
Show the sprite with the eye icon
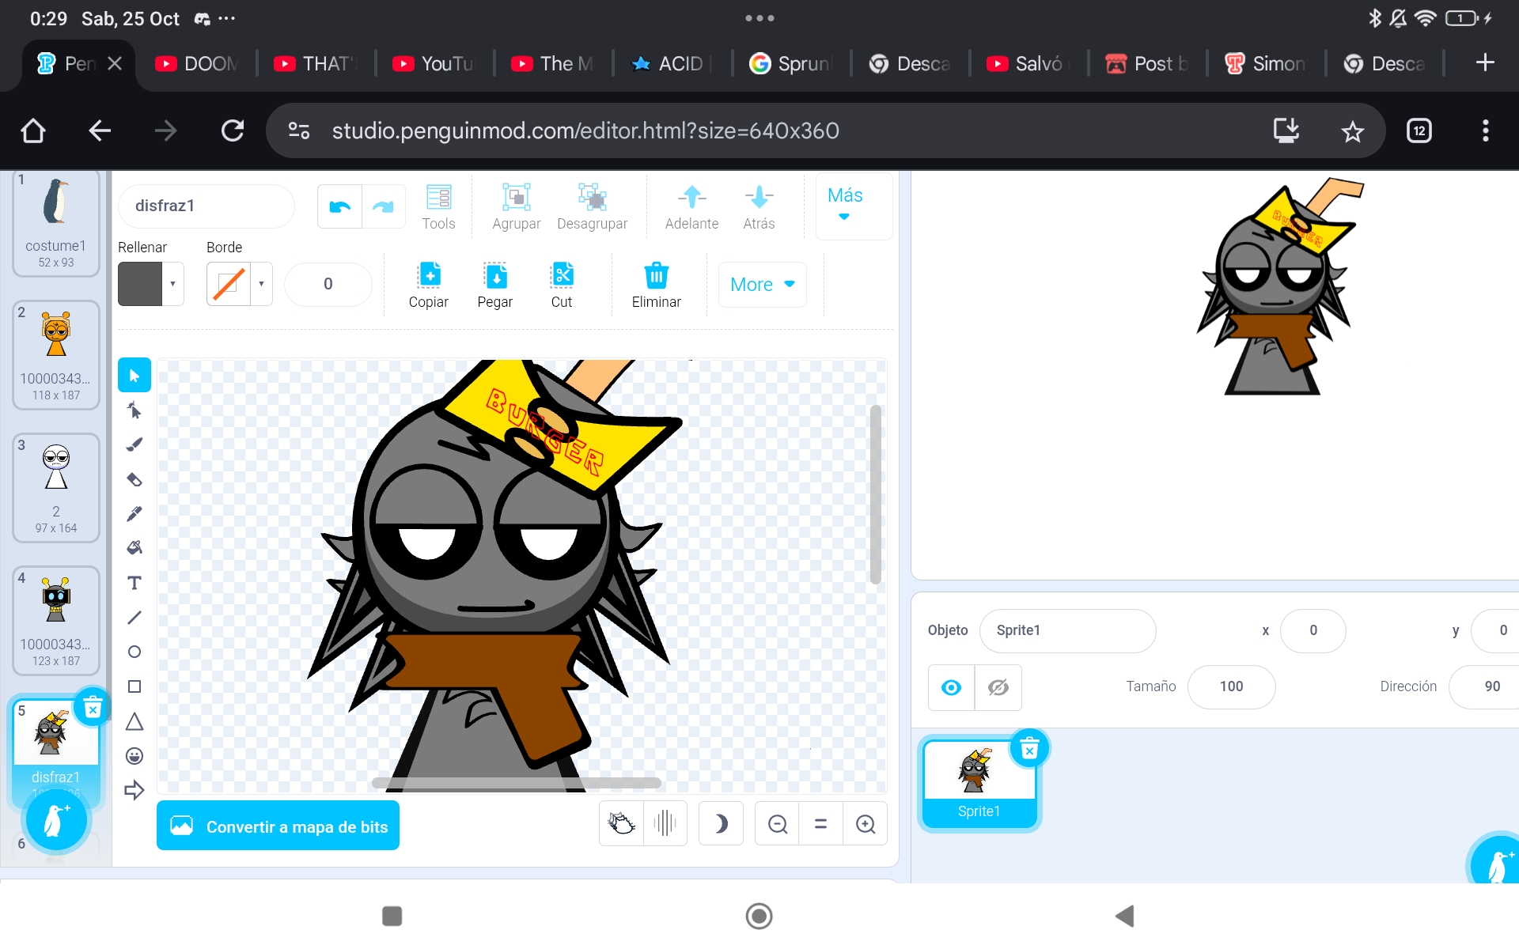click(952, 687)
